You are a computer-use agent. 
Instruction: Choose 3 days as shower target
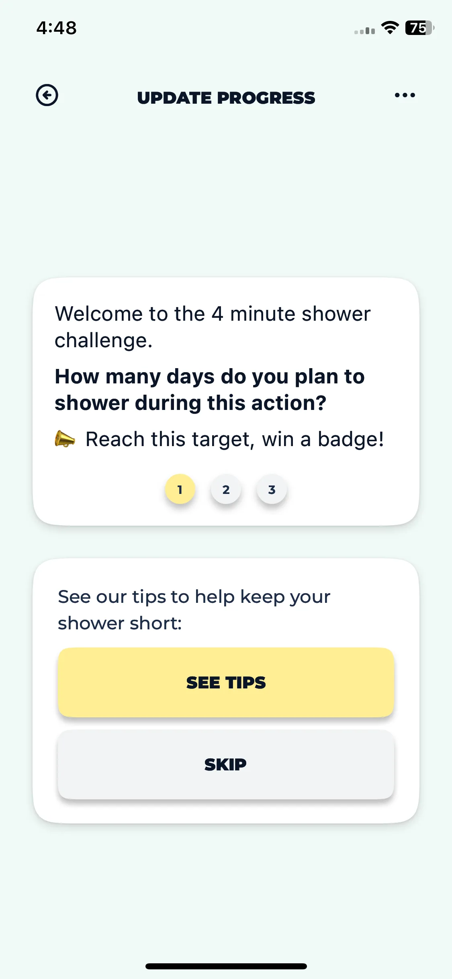[x=272, y=489]
